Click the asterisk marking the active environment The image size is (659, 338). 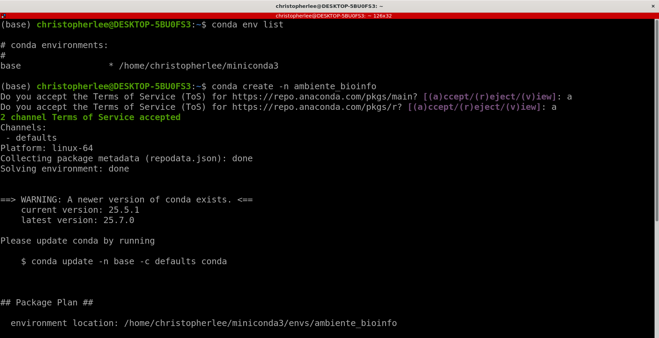pos(111,65)
